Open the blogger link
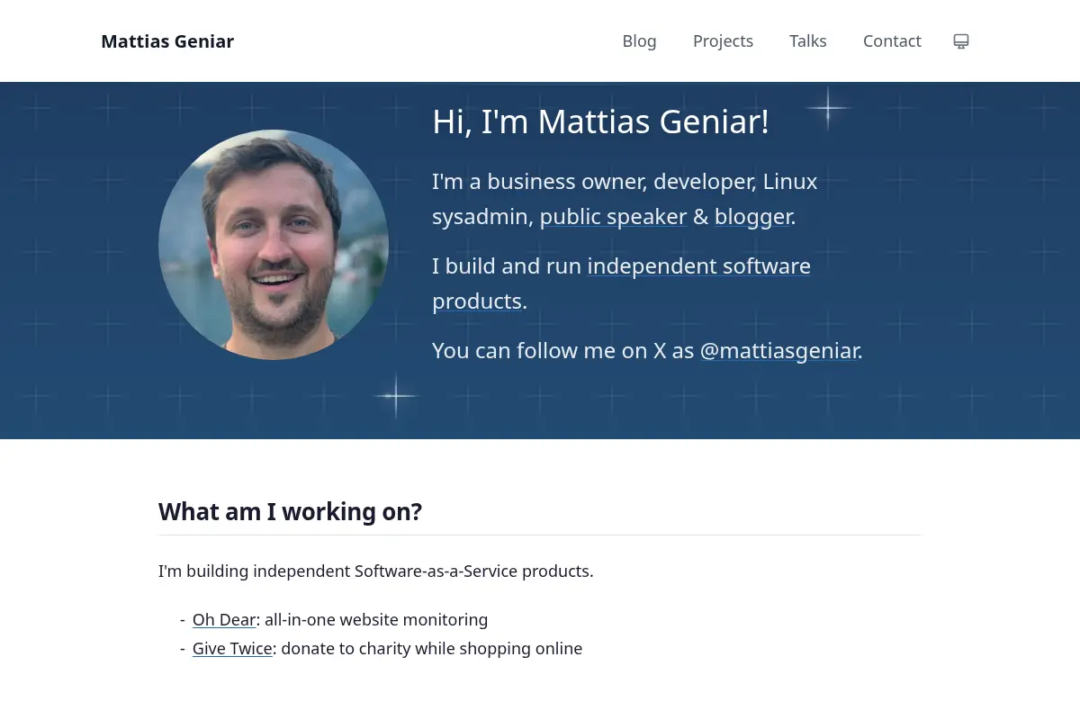Image resolution: width=1080 pixels, height=720 pixels. coord(753,217)
